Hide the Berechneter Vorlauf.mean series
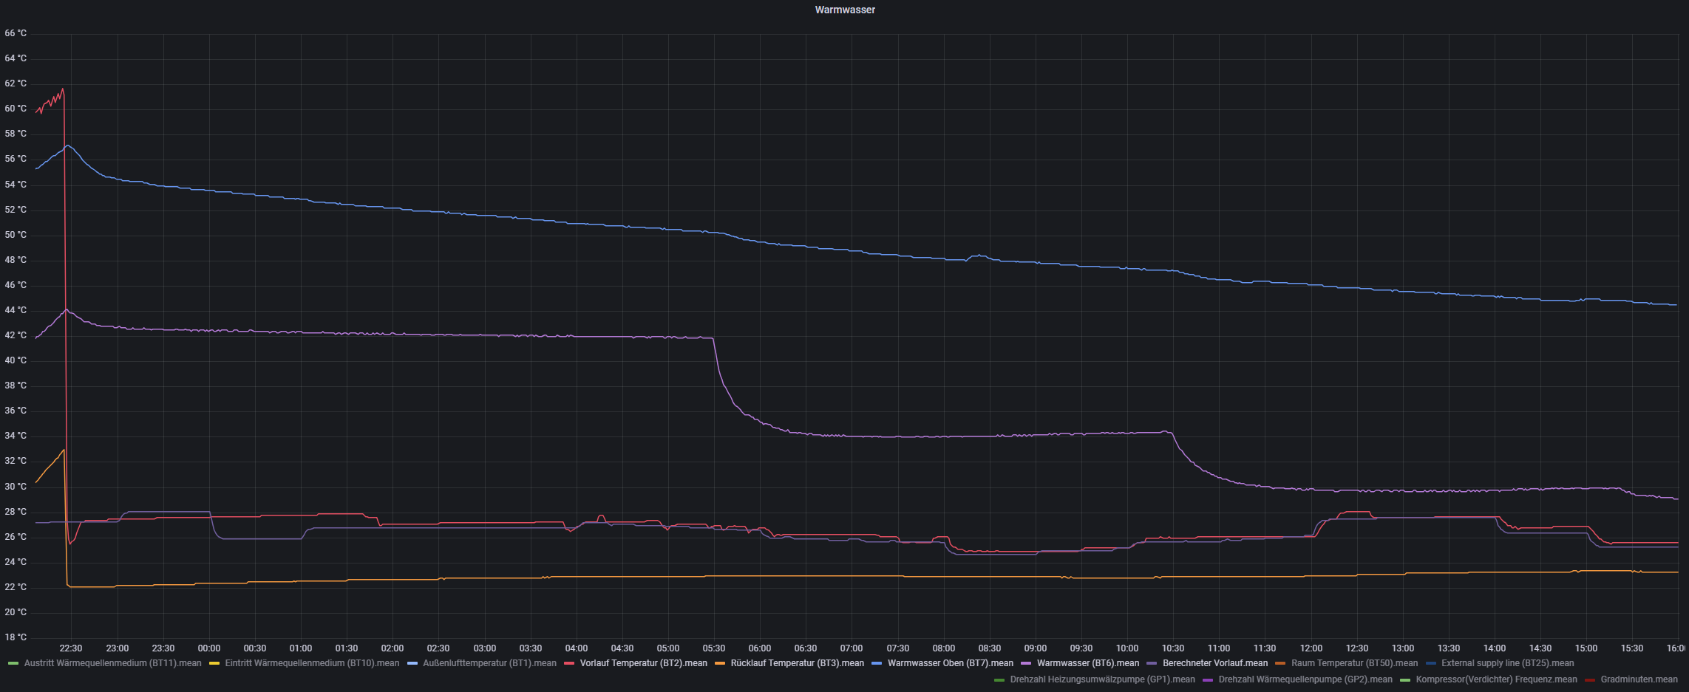The height and width of the screenshot is (692, 1689). [1214, 663]
